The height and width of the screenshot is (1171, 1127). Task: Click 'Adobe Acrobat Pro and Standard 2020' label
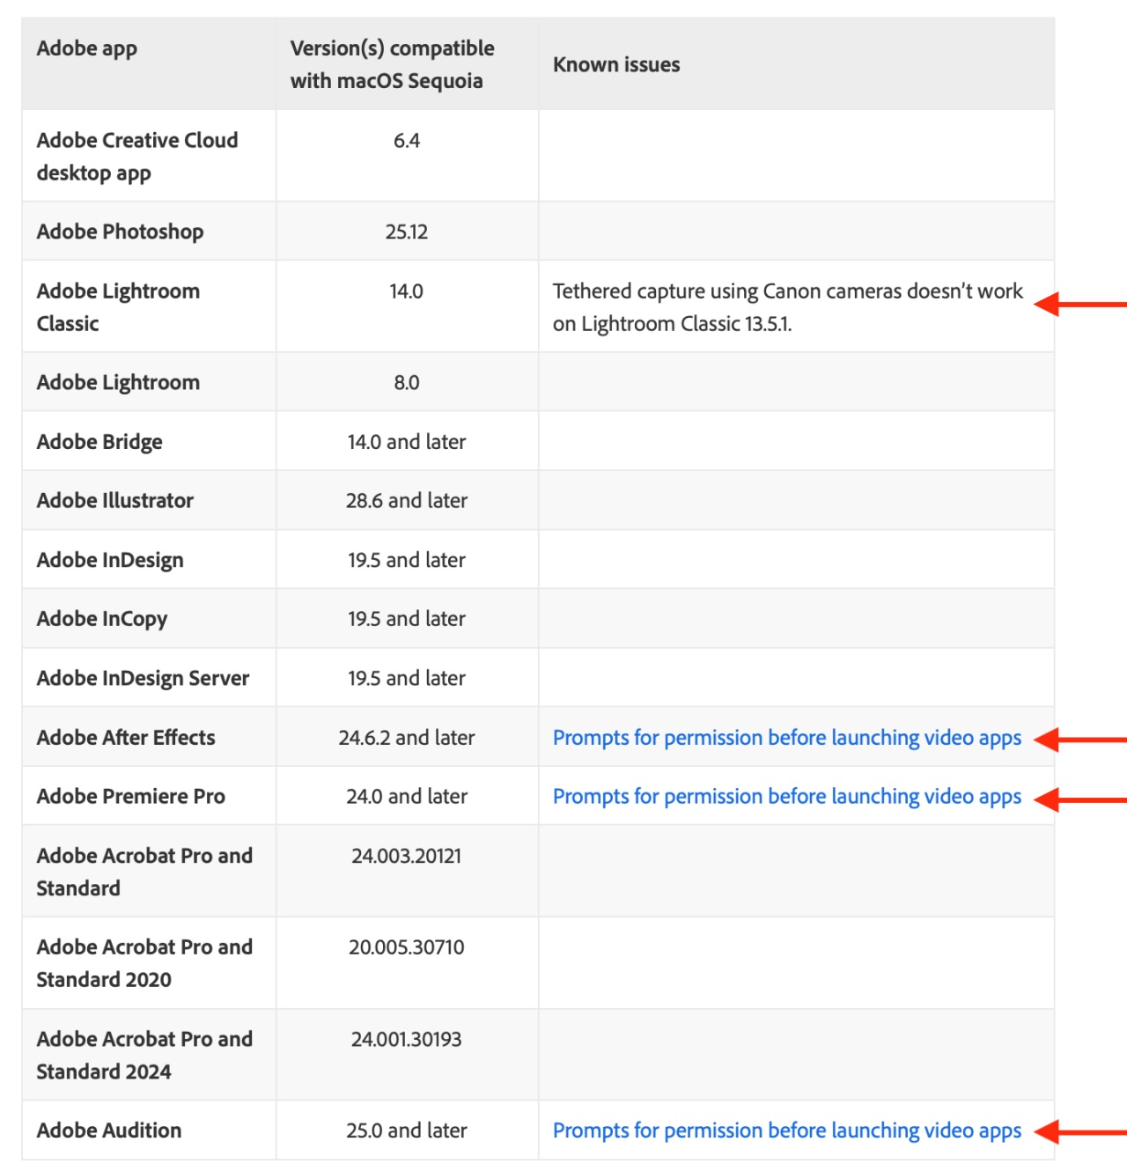(145, 963)
